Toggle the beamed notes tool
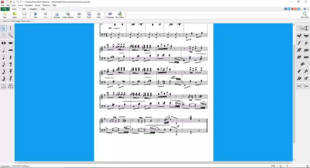This screenshot has width=310, height=168. 11,86
